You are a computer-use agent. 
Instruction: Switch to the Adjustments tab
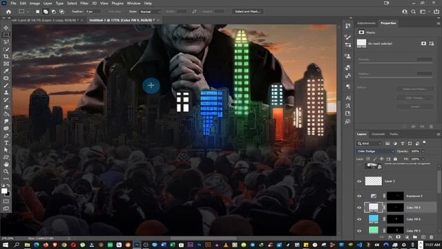point(366,23)
